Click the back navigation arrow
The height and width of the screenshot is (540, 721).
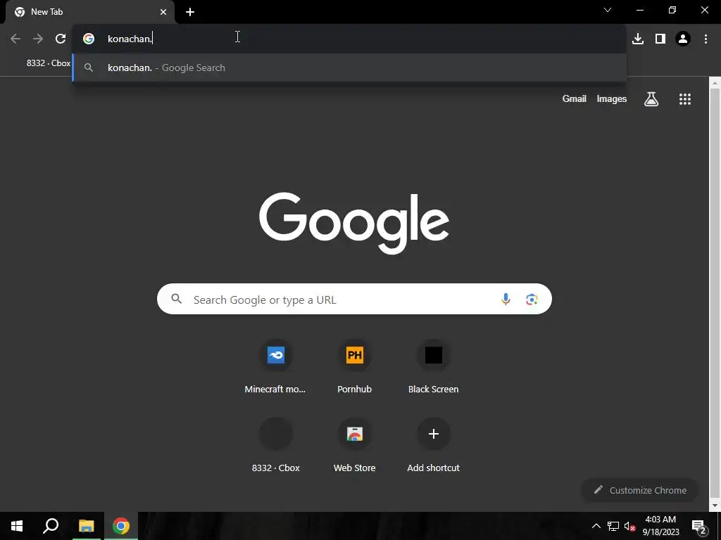pyautogui.click(x=15, y=39)
